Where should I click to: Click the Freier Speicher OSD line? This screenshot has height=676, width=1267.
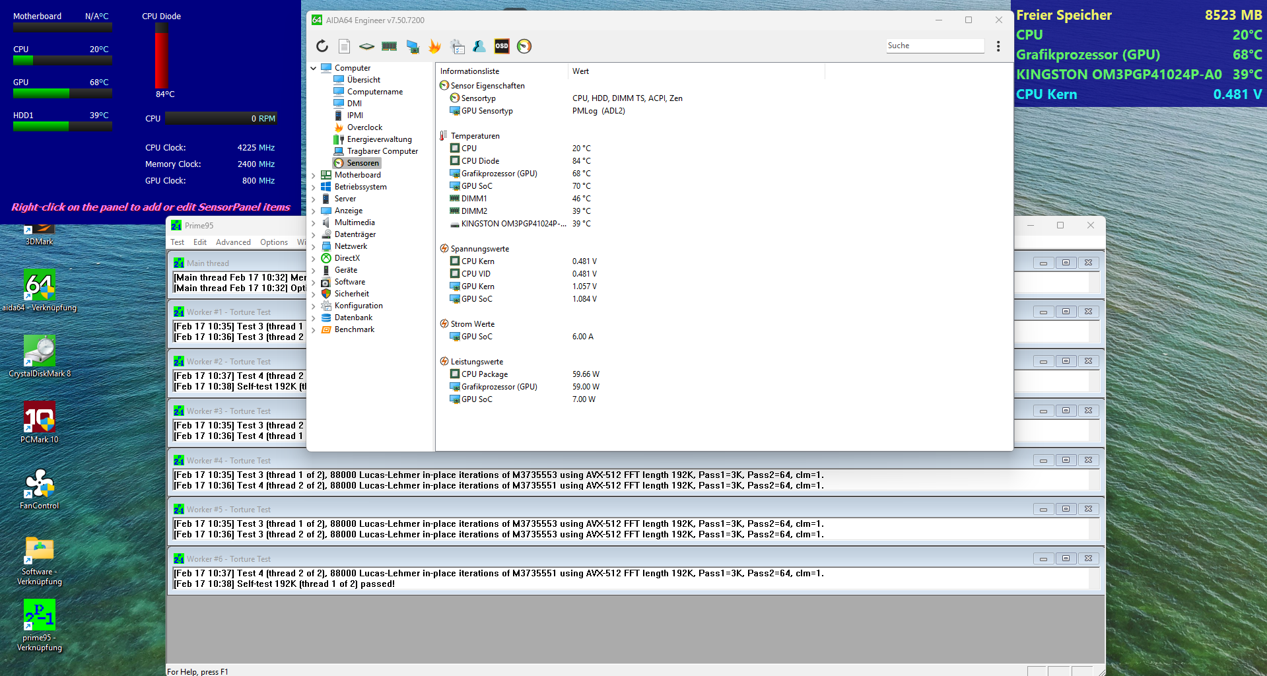pyautogui.click(x=1140, y=15)
